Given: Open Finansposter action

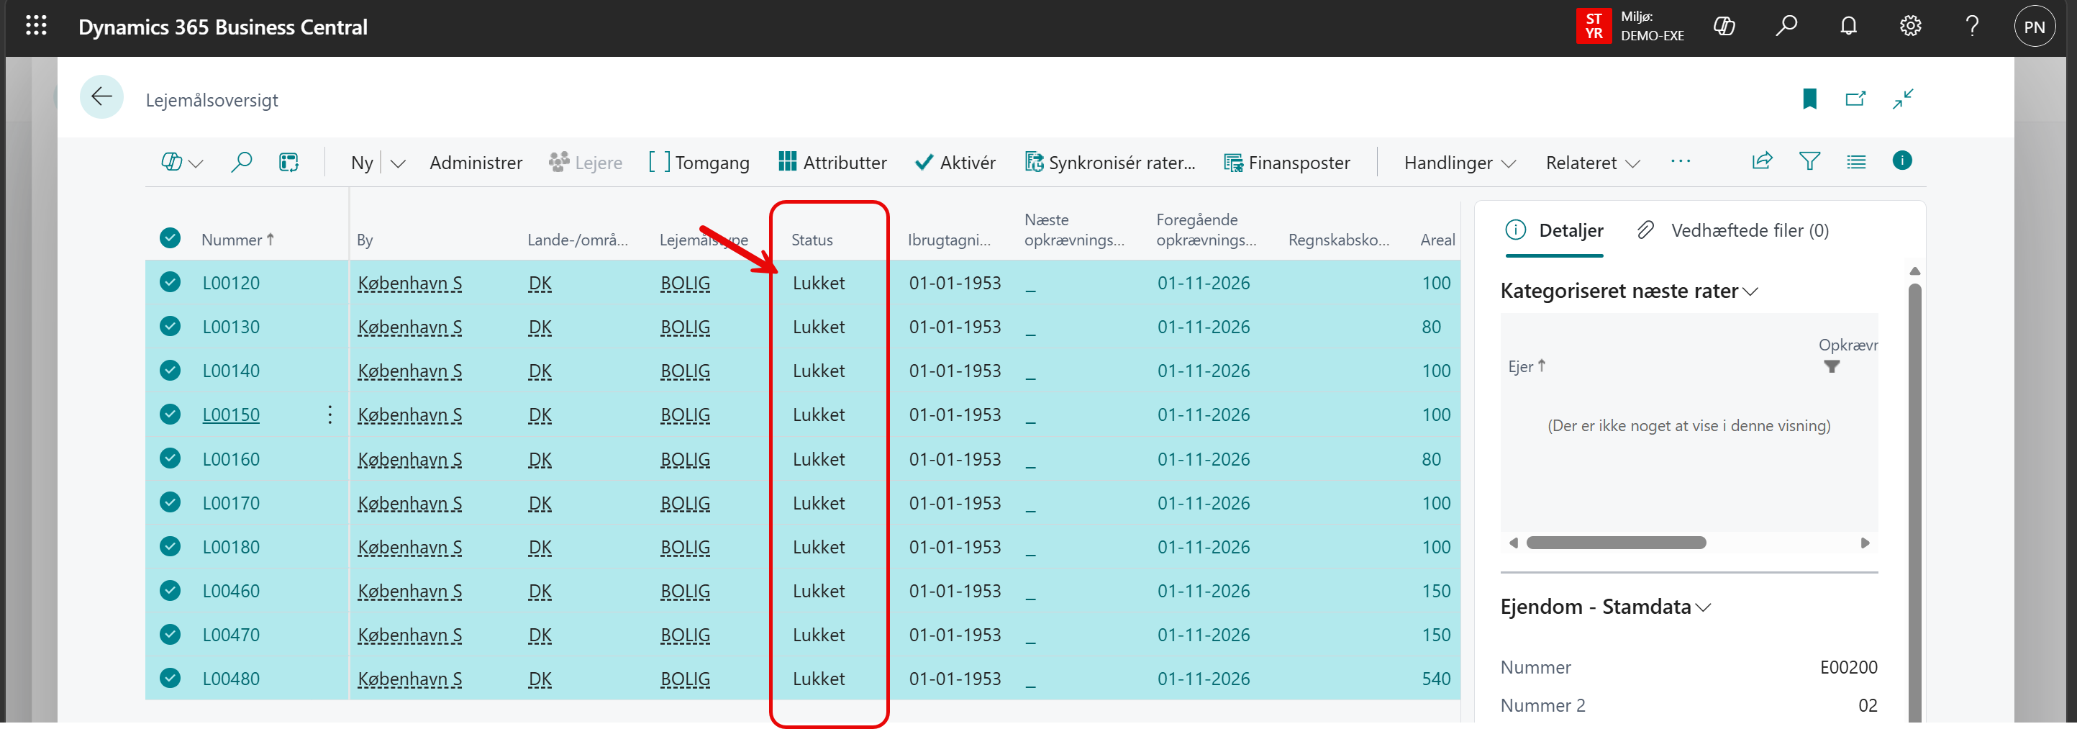Looking at the screenshot, I should tap(1287, 162).
